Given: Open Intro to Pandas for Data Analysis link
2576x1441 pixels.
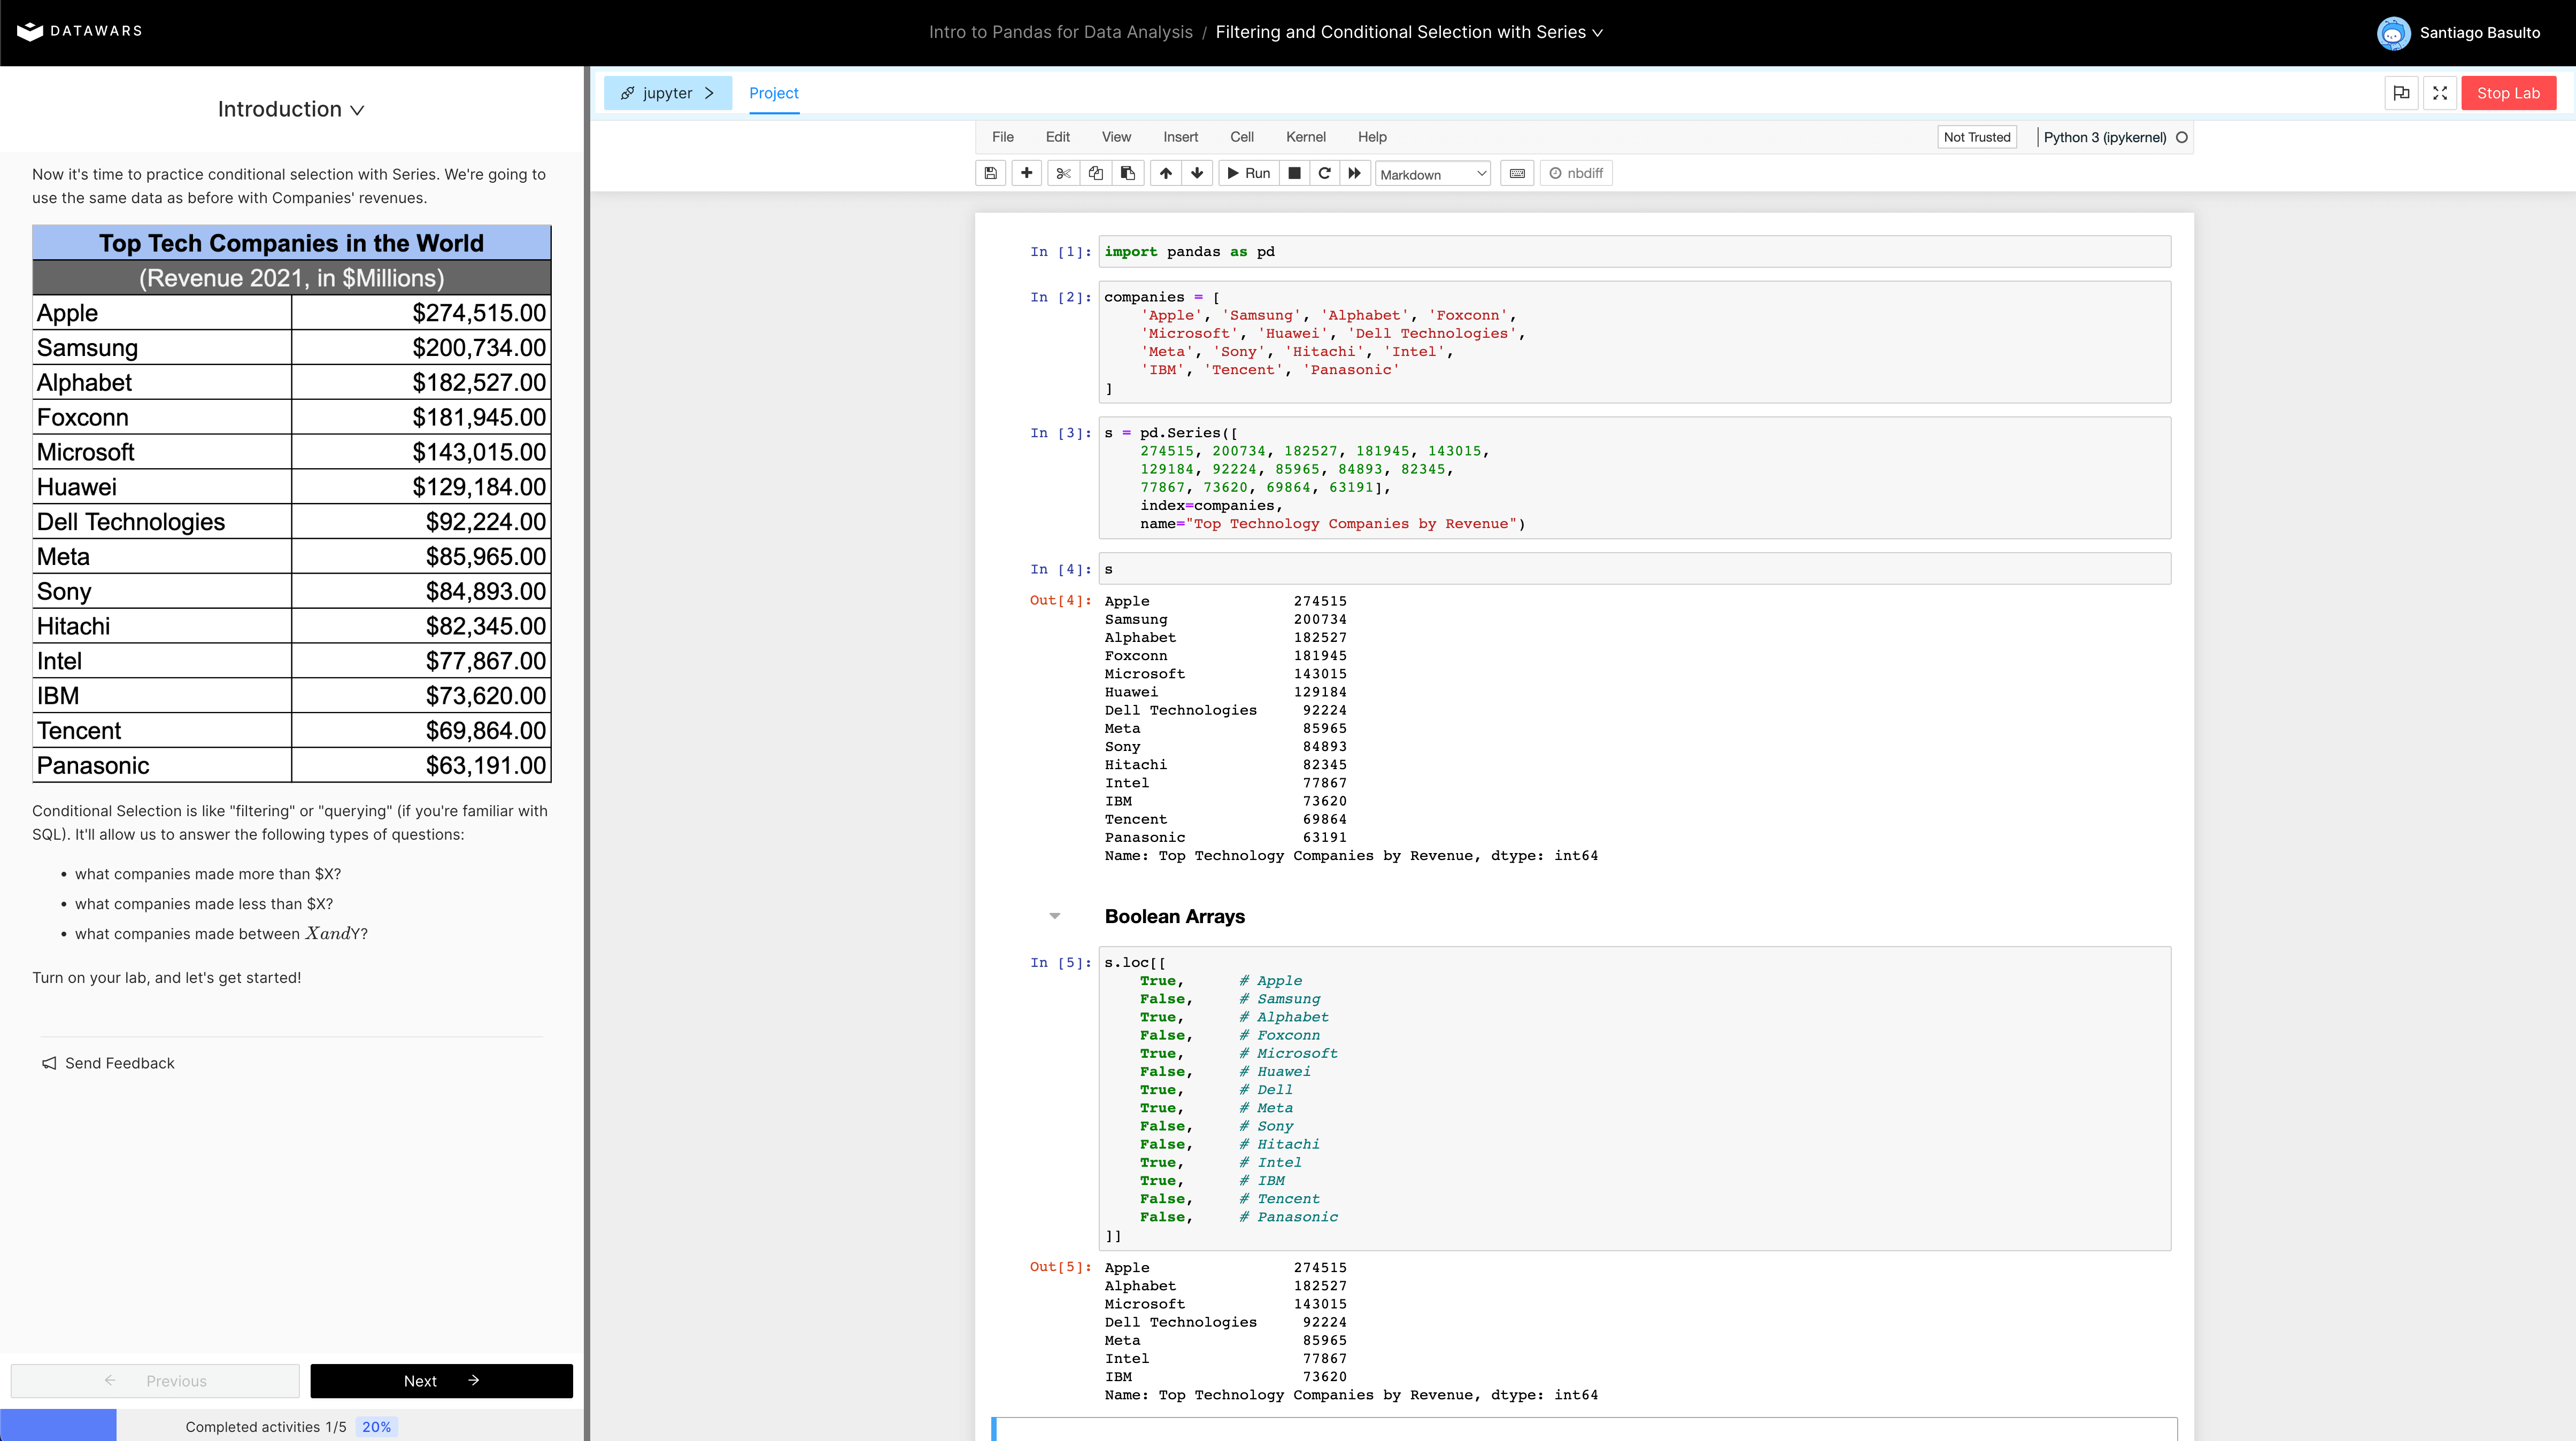Looking at the screenshot, I should [x=1060, y=32].
